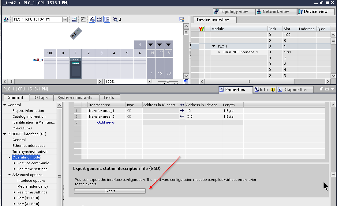
Task: Expand the Port [X1 P2 R] node
Action: point(14,204)
